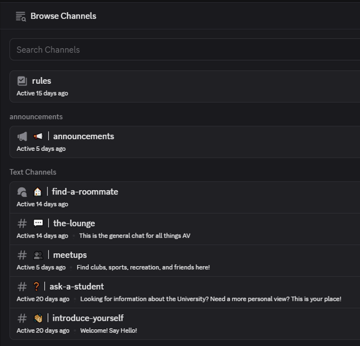Click the speech bubble emoji for the-lounge
Viewport: 360px width, 346px height.
(38, 223)
